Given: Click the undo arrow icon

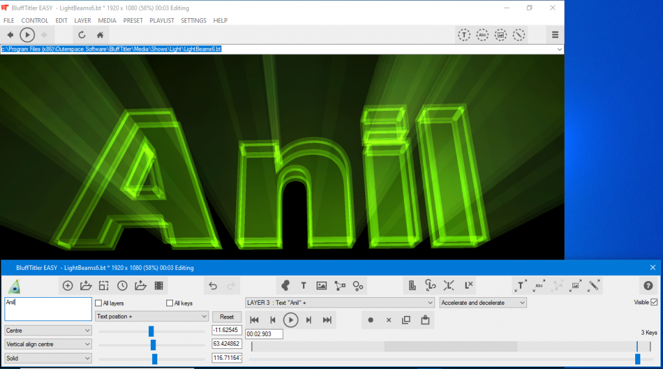Looking at the screenshot, I should [213, 285].
